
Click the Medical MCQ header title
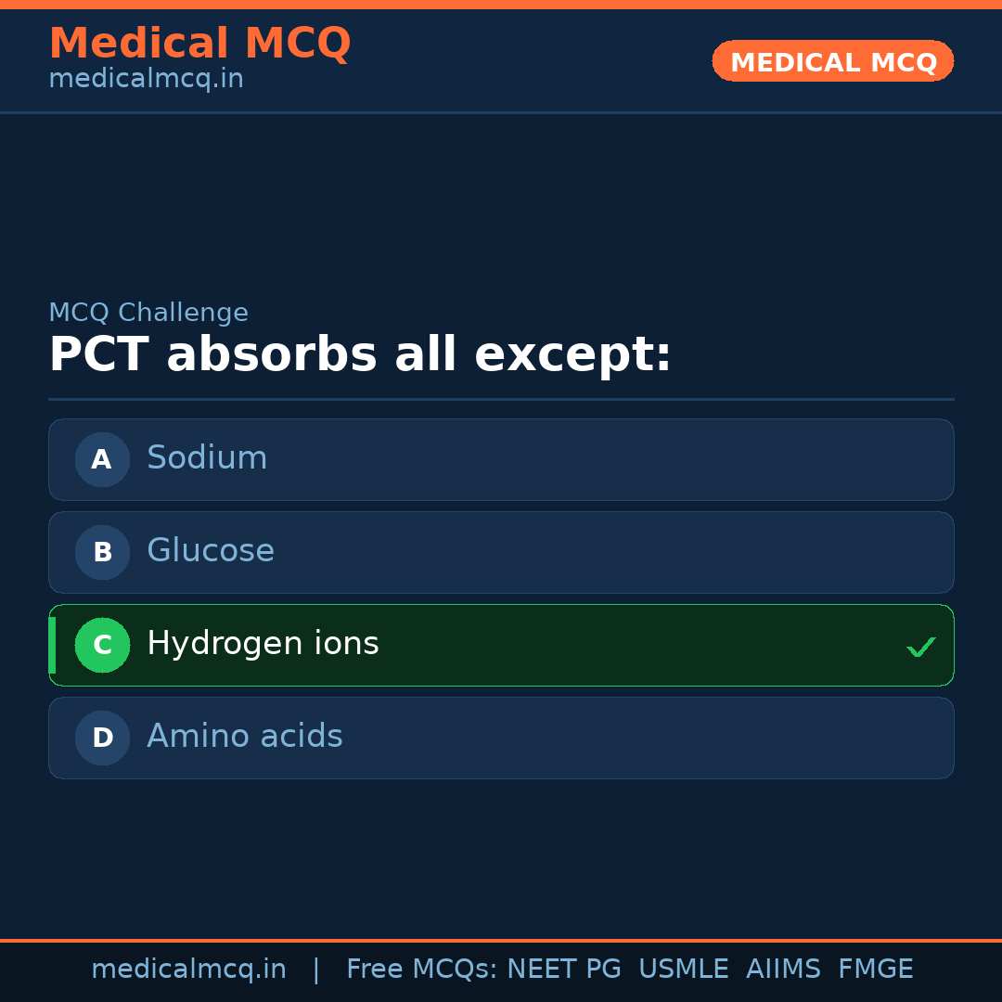point(199,43)
